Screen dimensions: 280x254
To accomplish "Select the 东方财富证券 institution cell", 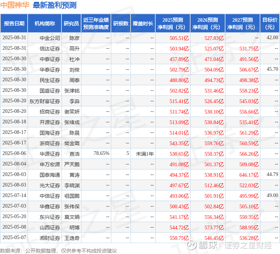I will pyautogui.click(x=45, y=101).
